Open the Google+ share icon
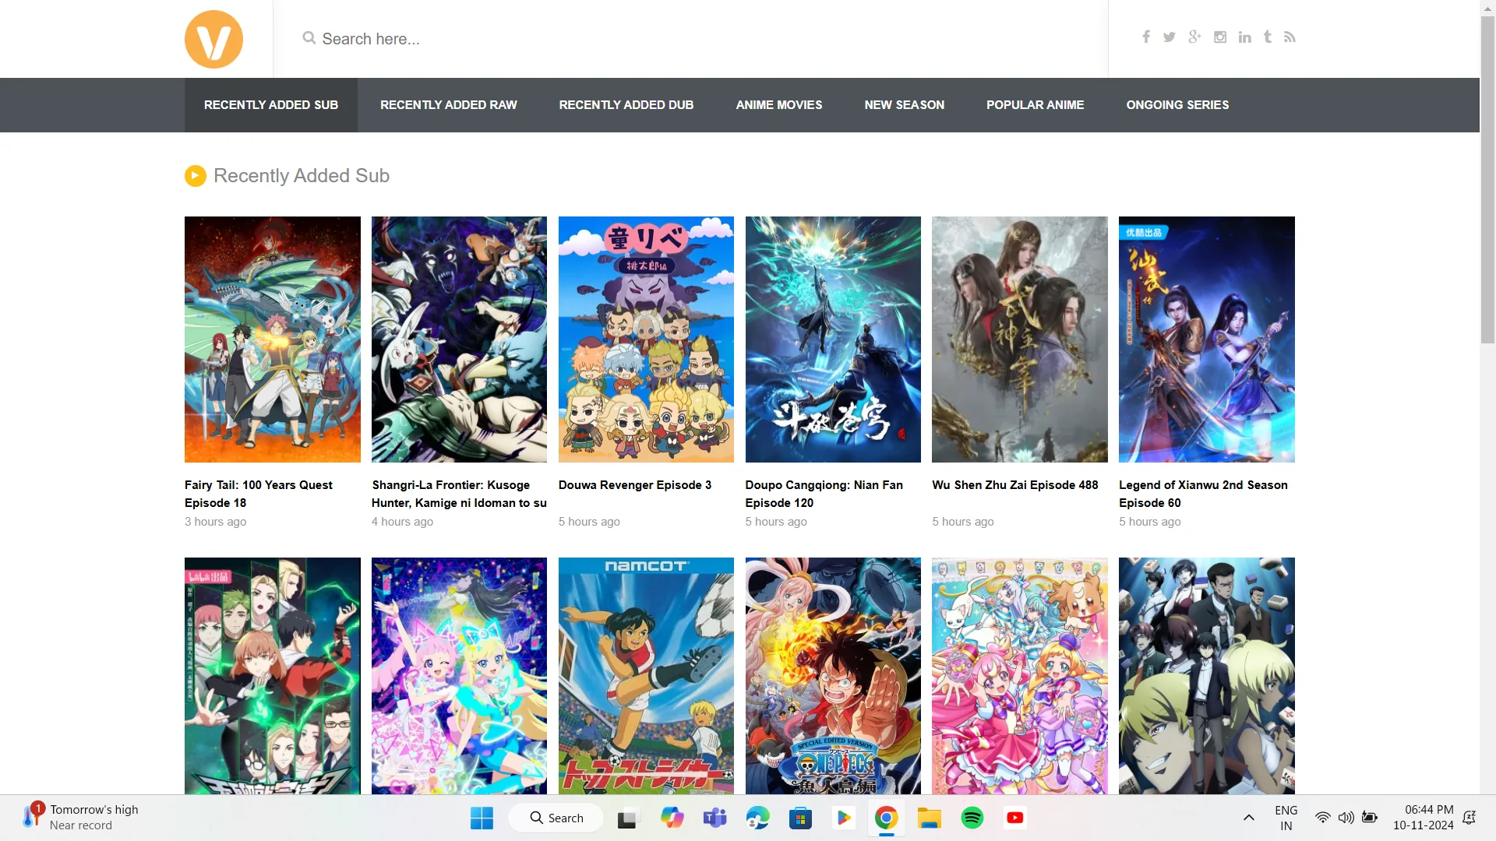1496x841 pixels. click(x=1194, y=37)
